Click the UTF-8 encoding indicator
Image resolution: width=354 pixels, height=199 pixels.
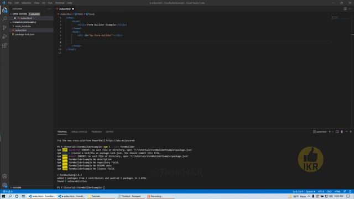321,192
